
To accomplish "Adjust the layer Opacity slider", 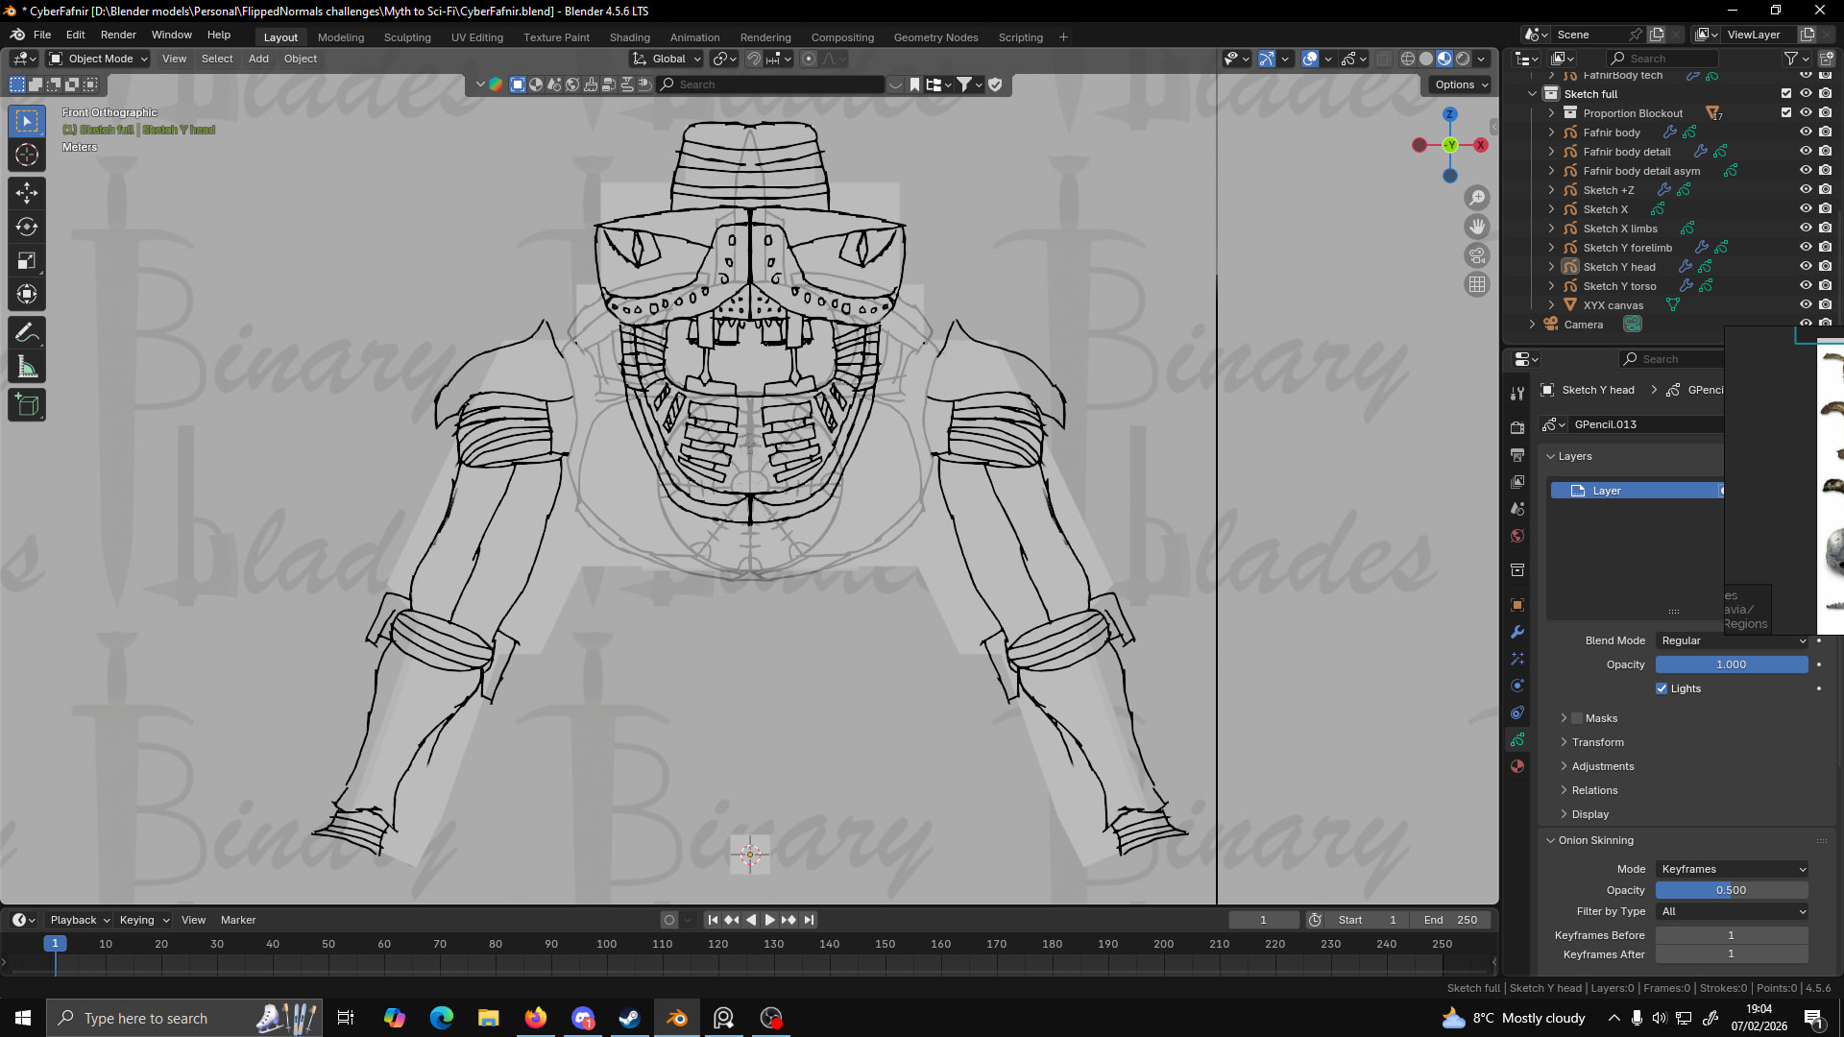I will click(x=1731, y=664).
